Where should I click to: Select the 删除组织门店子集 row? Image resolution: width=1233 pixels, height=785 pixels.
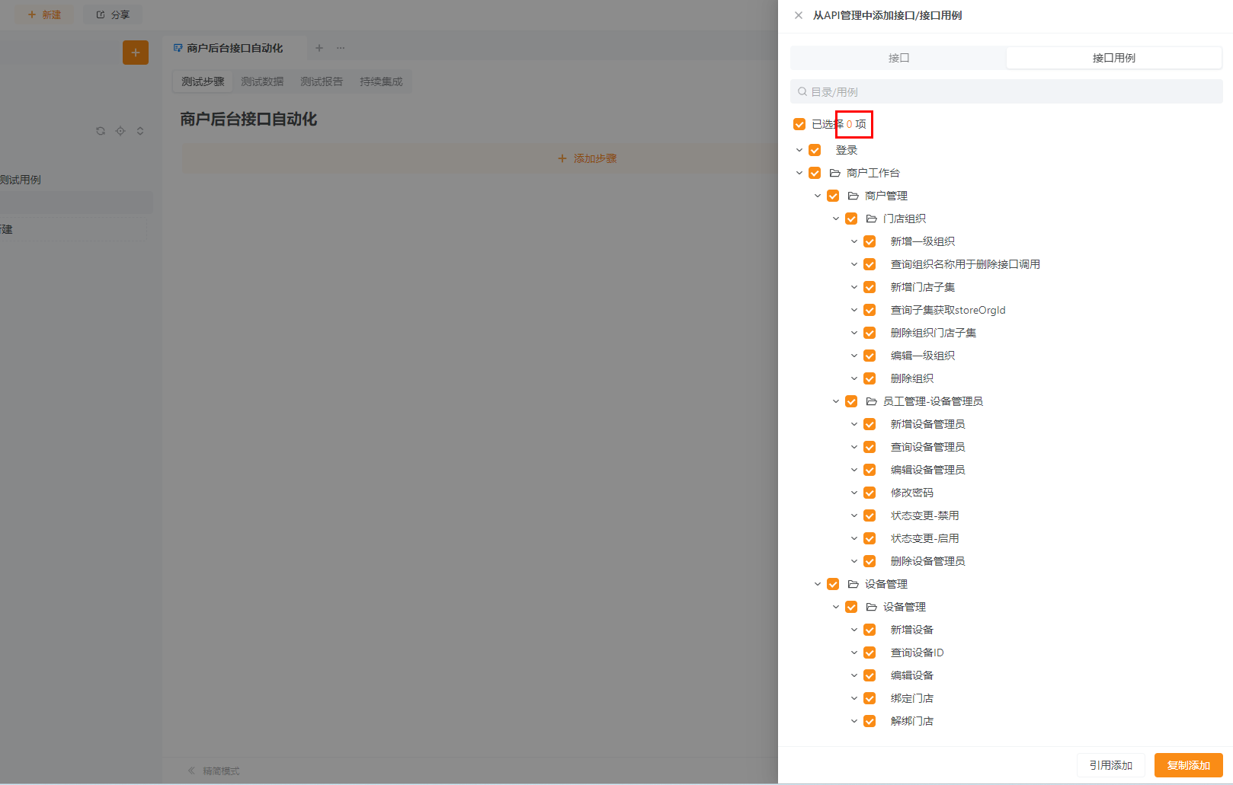[933, 333]
